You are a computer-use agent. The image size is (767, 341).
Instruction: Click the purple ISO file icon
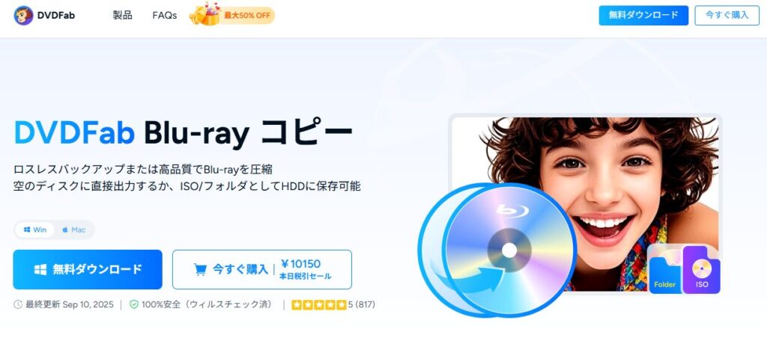click(701, 271)
